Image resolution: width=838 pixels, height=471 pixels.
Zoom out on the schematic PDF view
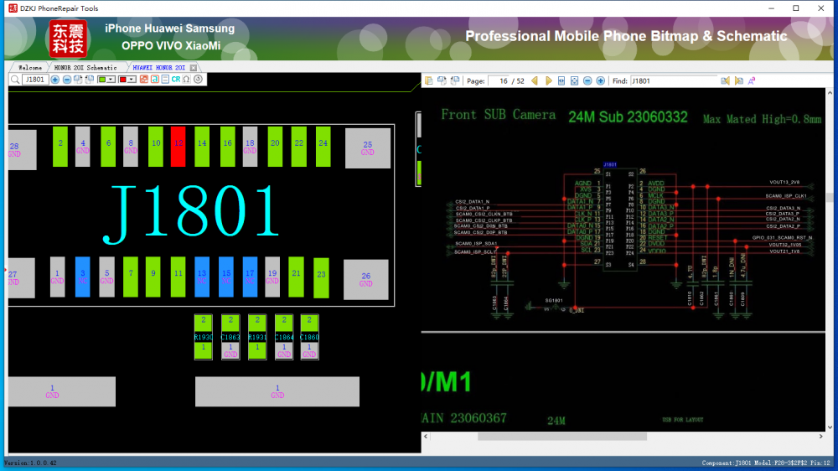point(587,81)
